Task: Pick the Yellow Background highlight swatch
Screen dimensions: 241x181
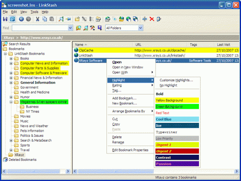Action: (177, 100)
